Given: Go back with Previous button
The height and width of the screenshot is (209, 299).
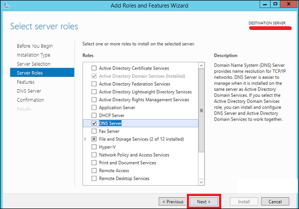Looking at the screenshot, I should pos(172,202).
